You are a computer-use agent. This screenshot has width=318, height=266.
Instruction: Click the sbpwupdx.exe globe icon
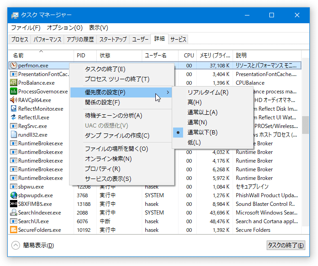14,195
